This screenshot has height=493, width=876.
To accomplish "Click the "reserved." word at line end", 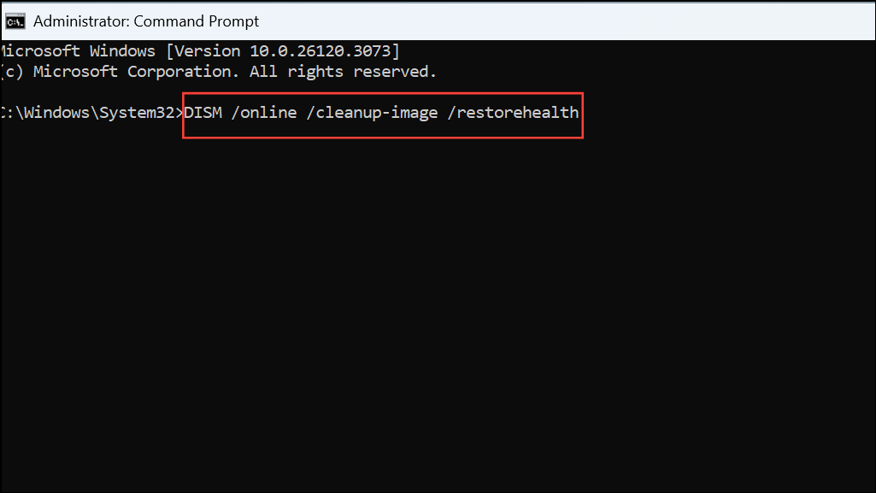I will coord(395,72).
